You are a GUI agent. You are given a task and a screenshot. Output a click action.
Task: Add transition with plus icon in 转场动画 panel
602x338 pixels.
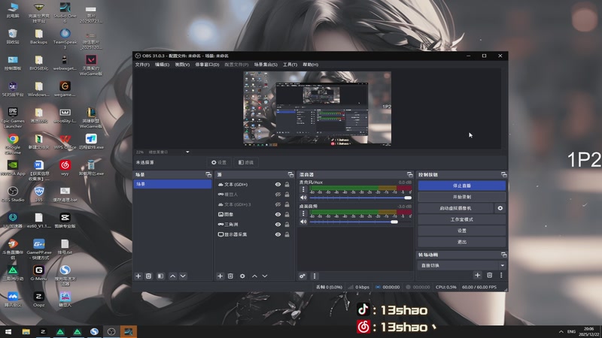pyautogui.click(x=477, y=275)
